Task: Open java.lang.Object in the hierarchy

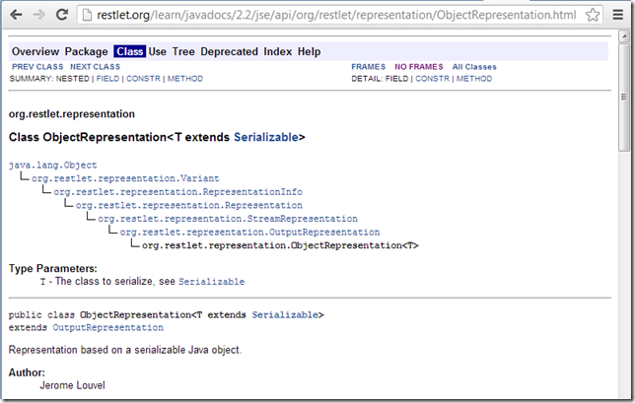Action: click(x=52, y=165)
